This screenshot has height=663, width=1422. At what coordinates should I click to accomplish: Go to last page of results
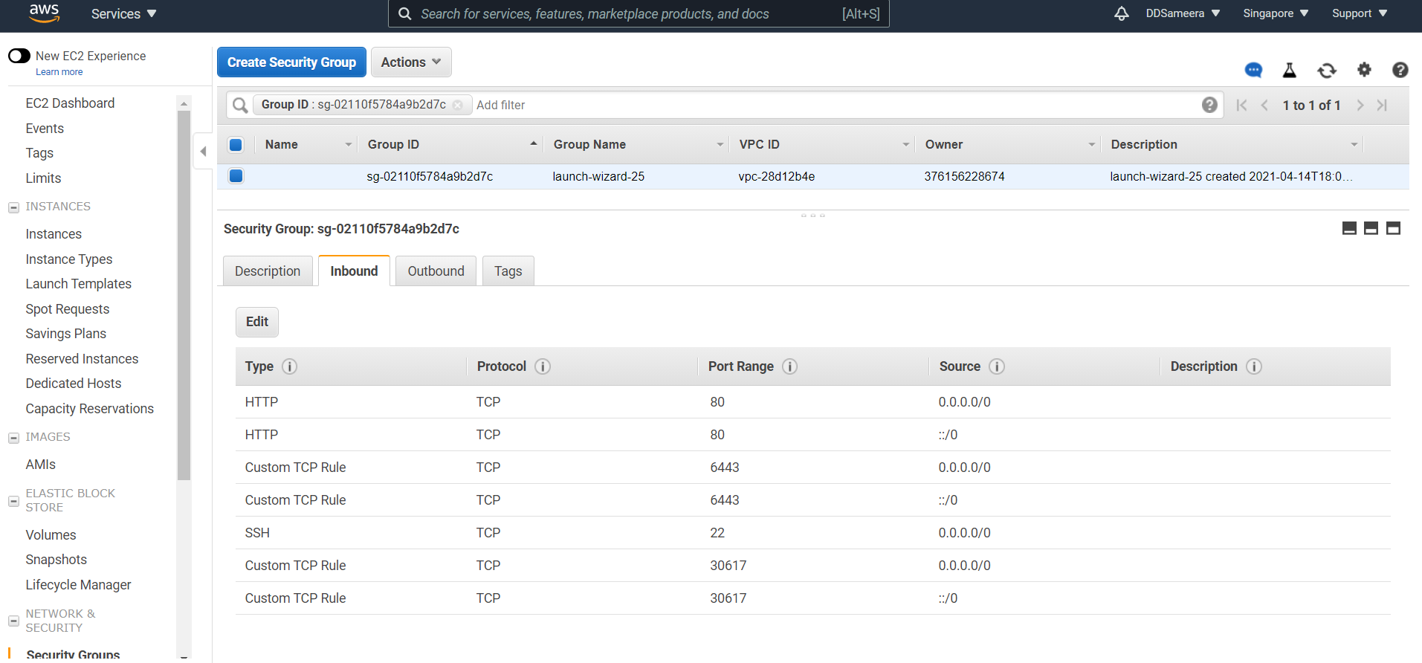1382,106
